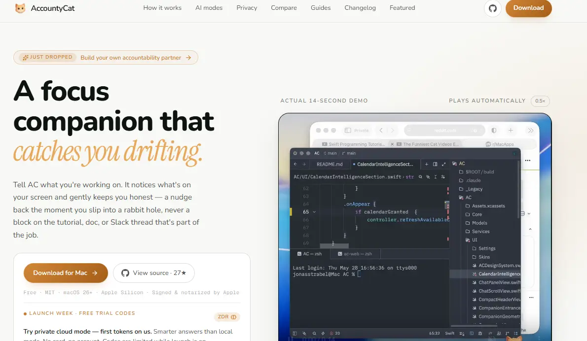The image size is (587, 341).
Task: Go back with the editor's left arrow
Action: tap(295, 164)
